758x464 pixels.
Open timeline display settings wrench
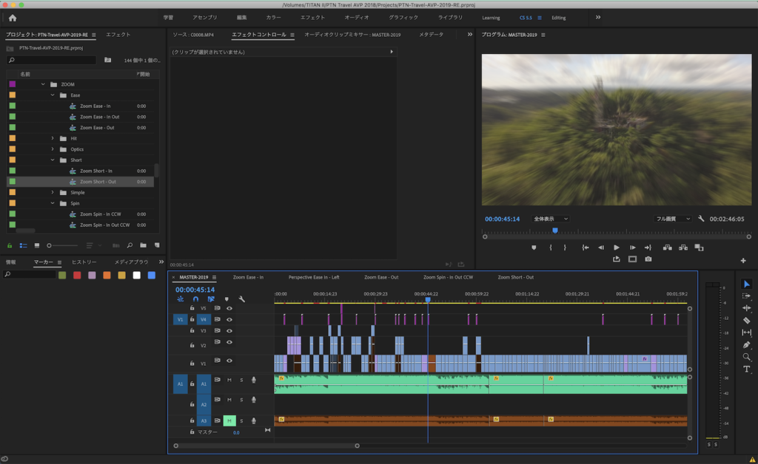[x=241, y=299]
